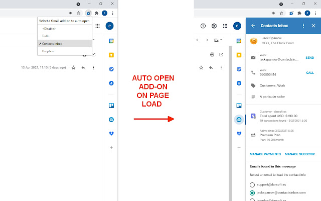Open Calendar side panel icon in left window
The image size is (321, 201).
tap(111, 41)
